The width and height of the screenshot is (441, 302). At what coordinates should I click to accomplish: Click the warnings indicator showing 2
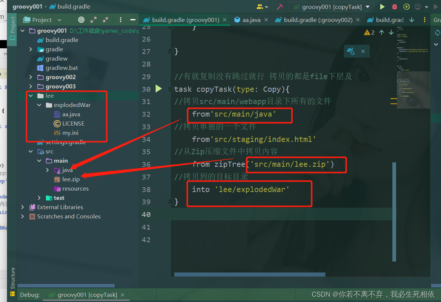[x=369, y=33]
